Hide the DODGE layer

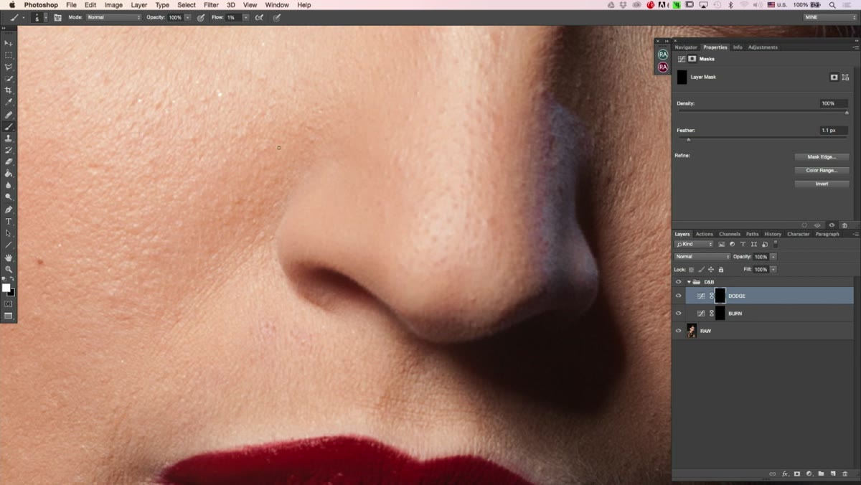(x=678, y=296)
